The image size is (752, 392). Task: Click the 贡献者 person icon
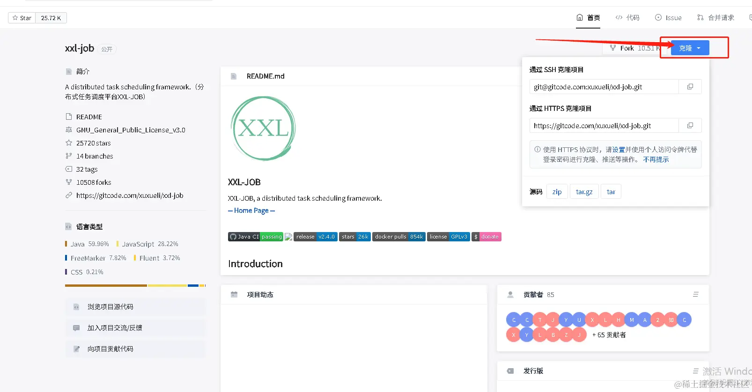(510, 295)
